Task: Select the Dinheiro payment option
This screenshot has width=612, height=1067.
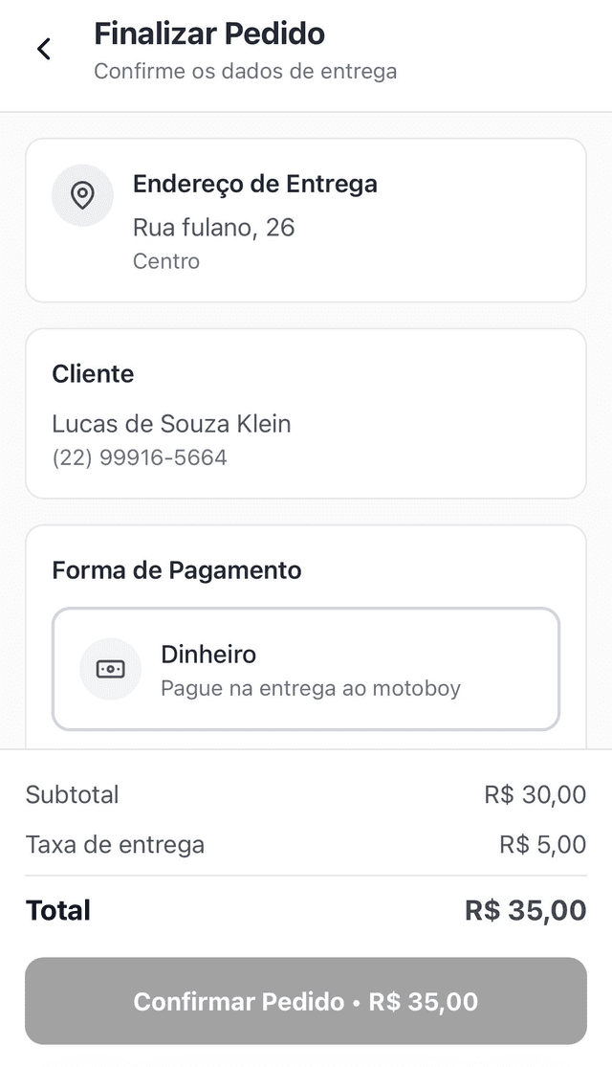Action: [305, 669]
